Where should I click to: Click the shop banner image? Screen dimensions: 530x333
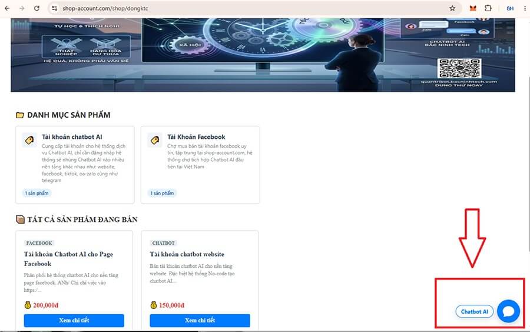[x=263, y=55]
